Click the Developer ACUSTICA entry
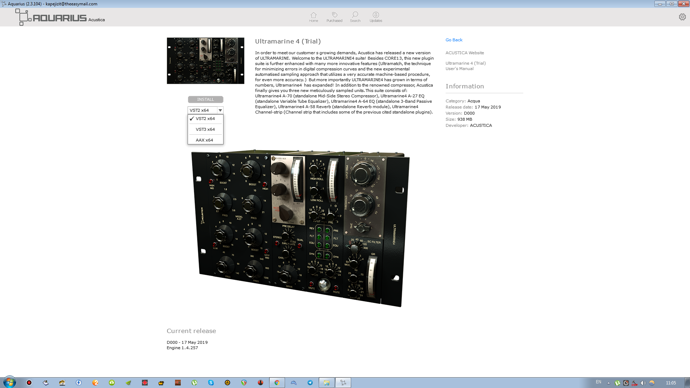The width and height of the screenshot is (690, 388). (x=469, y=125)
